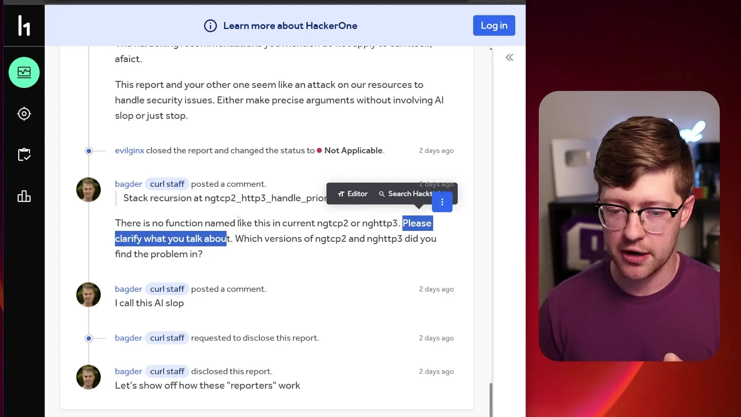
Task: Click 'Let's show off how these "reporters" work' text
Action: (x=207, y=386)
